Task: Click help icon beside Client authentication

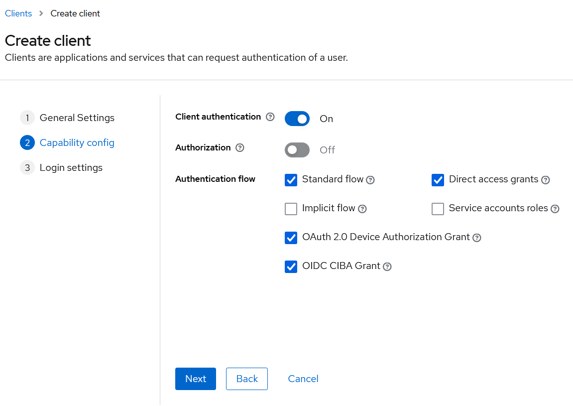Action: [270, 117]
